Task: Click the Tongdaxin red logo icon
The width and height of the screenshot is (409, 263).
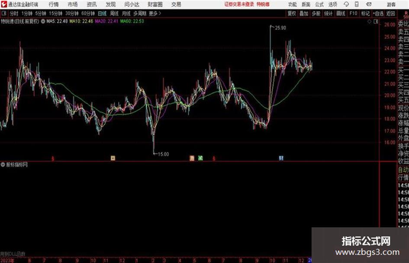Action: (3, 4)
